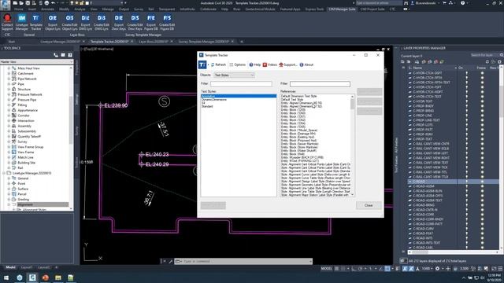Click the Undo icon in quick access toolbar
Image resolution: width=504 pixels, height=283 pixels.
[x=54, y=3]
